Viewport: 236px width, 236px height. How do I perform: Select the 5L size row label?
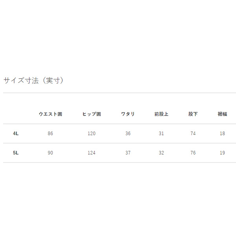16,153
